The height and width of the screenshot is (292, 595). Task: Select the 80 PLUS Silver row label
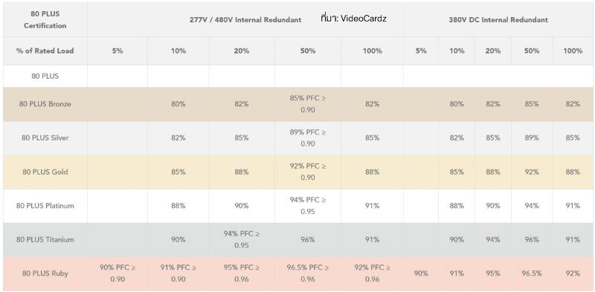pos(45,138)
